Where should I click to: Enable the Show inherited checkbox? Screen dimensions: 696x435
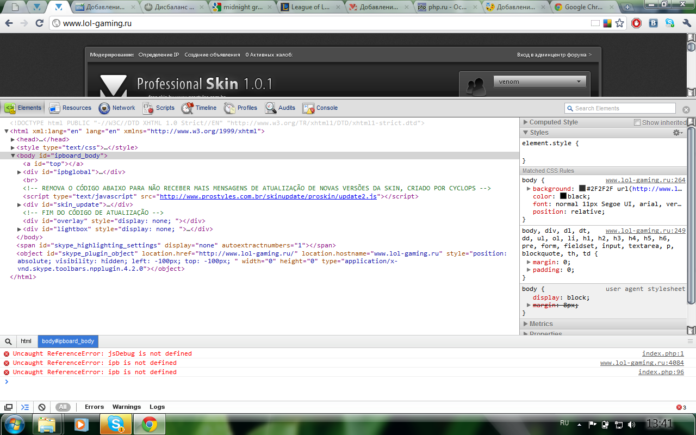tap(637, 123)
